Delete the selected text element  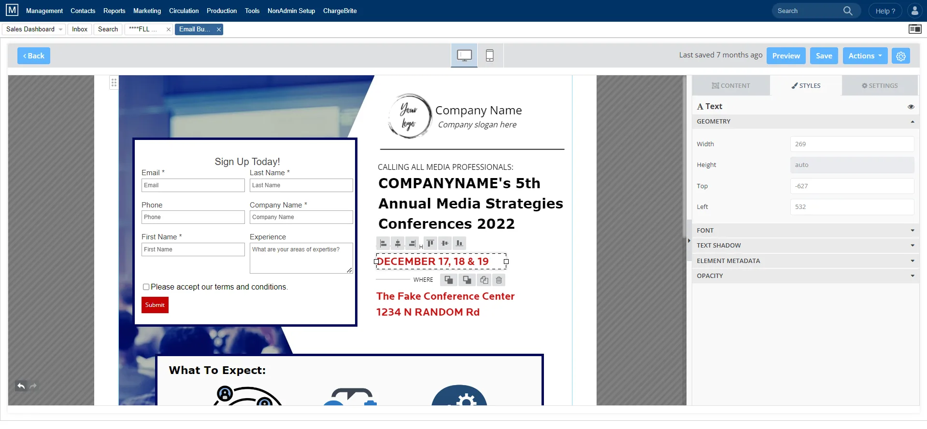[x=499, y=280]
